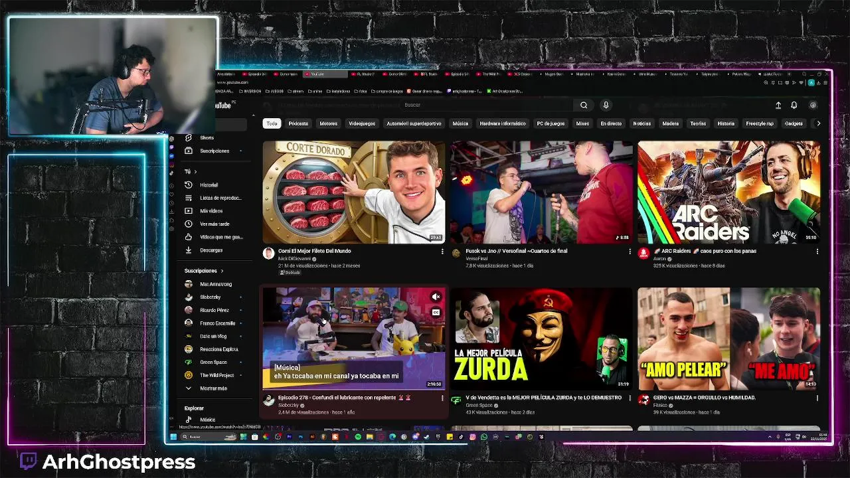Select the Todo category chip
850x478 pixels.
pos(272,123)
